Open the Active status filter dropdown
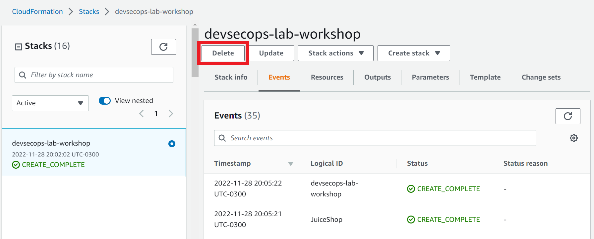Image resolution: width=594 pixels, height=239 pixels. (x=50, y=103)
